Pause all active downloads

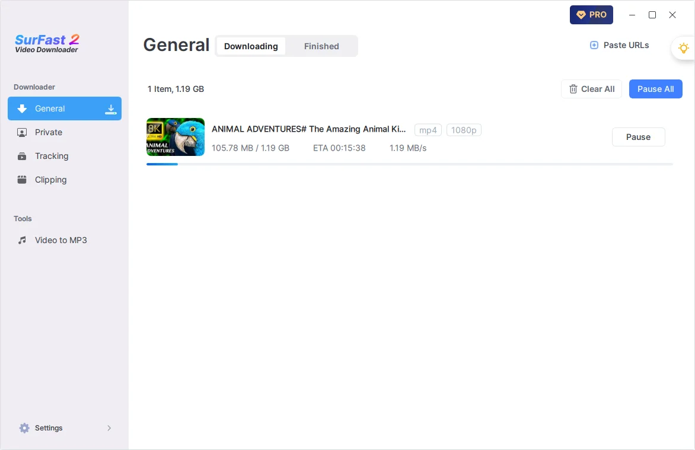[655, 89]
